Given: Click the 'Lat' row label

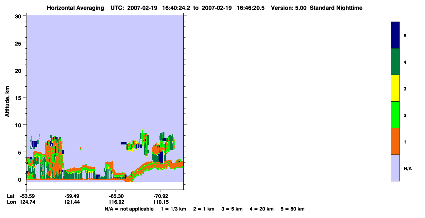Looking at the screenshot, I should (11, 196).
